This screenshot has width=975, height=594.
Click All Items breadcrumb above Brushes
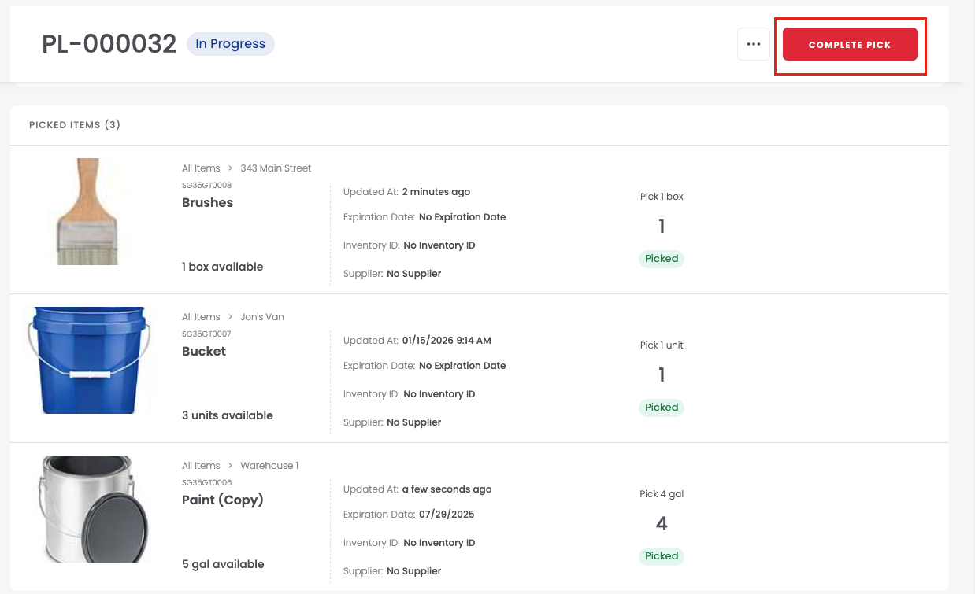point(201,168)
